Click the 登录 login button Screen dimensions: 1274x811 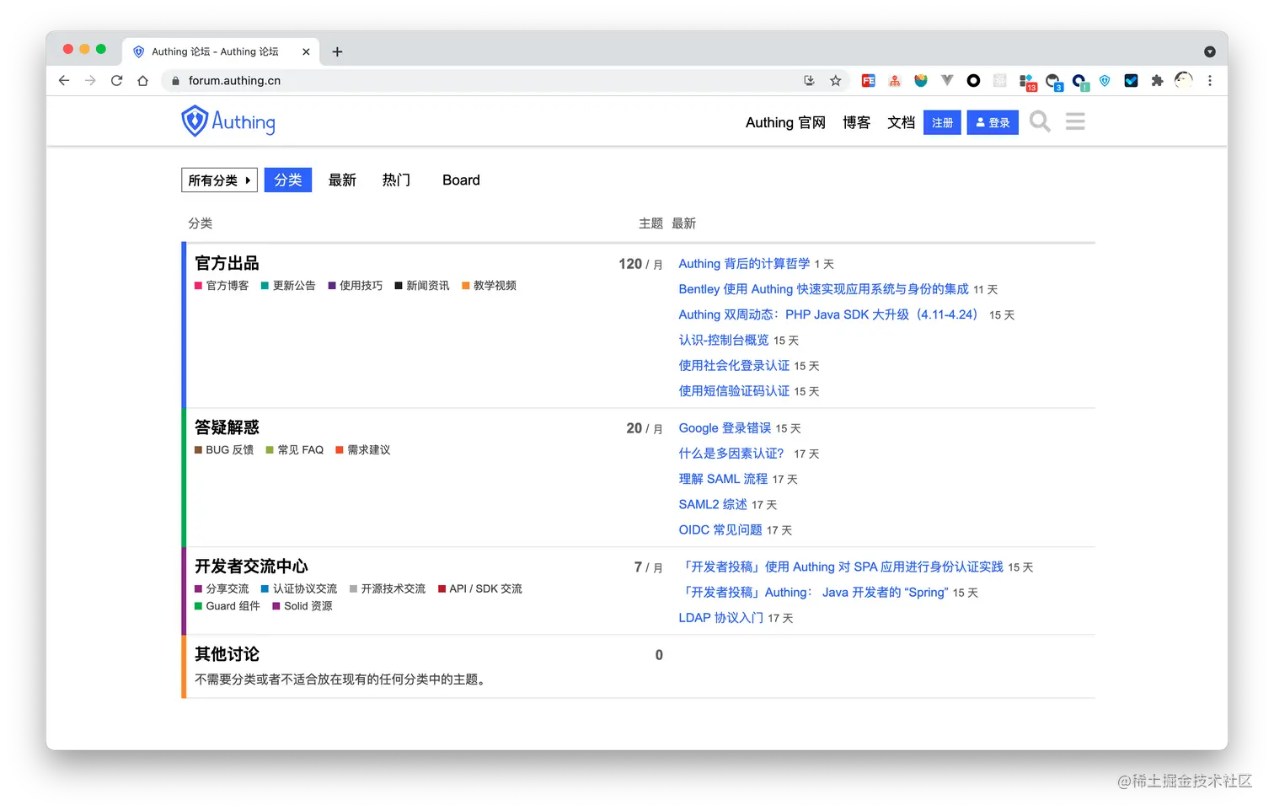[993, 123]
